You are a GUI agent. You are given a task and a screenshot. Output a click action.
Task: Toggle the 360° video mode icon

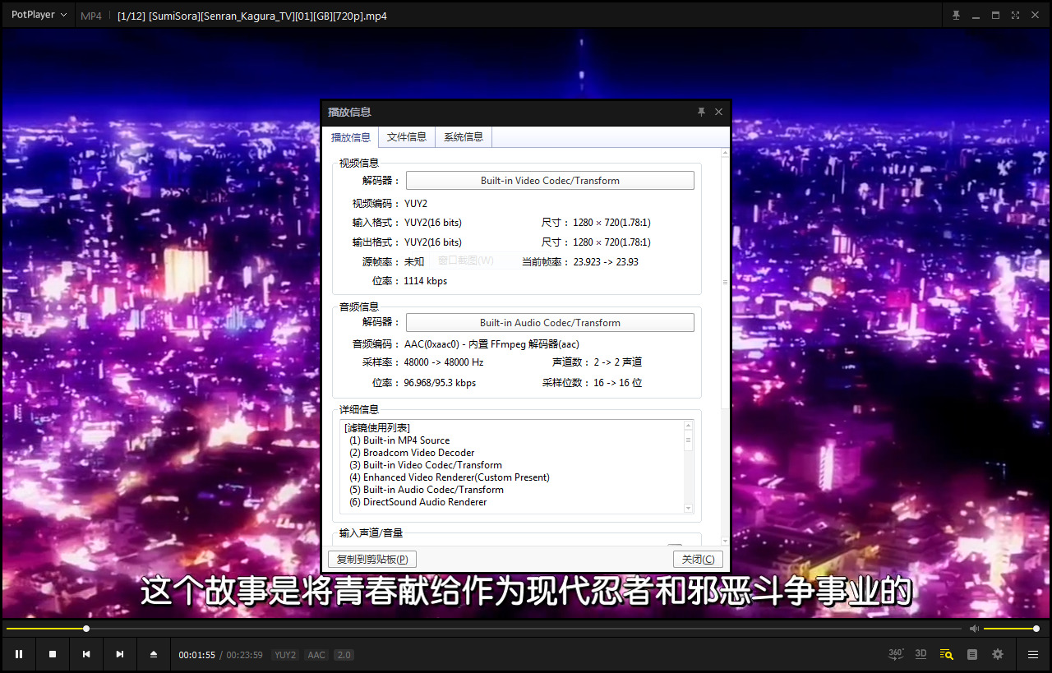pos(896,654)
